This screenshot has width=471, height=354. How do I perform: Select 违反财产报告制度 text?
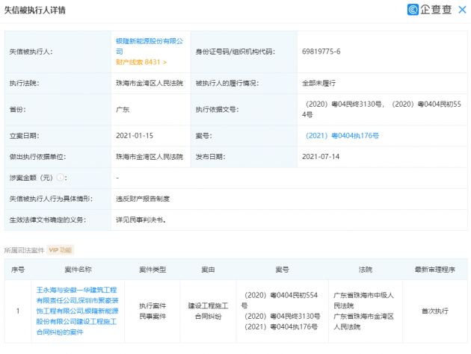tap(143, 199)
